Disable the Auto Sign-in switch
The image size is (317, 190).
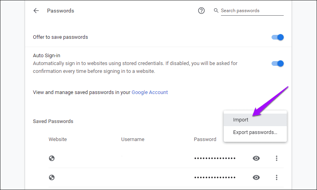(277, 63)
